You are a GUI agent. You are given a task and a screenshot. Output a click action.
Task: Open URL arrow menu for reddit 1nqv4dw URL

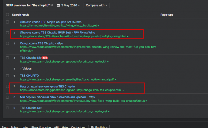click(32, 51)
